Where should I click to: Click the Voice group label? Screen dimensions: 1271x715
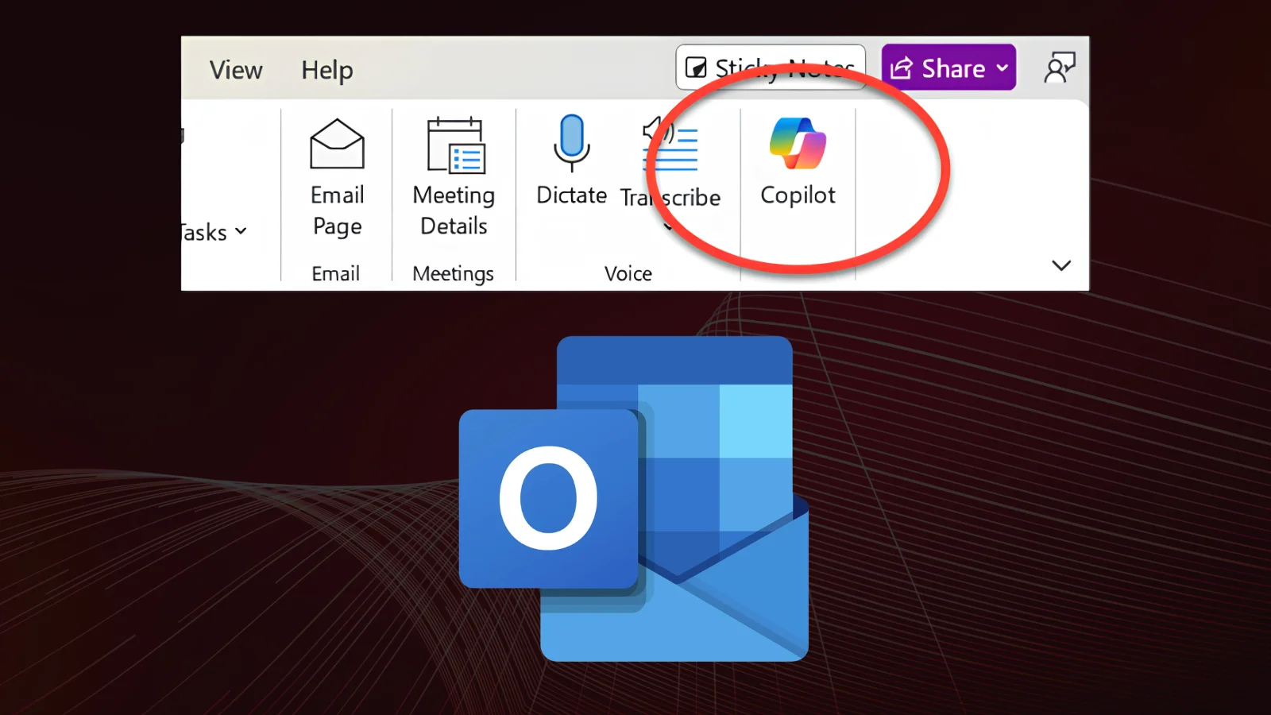628,273
